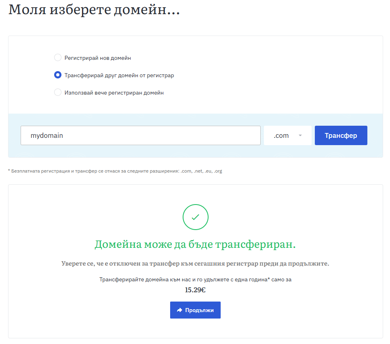This screenshot has height=344, width=390.
Task: Select the "Използвай вече регистриран домейн" radio button
Action: 58,93
